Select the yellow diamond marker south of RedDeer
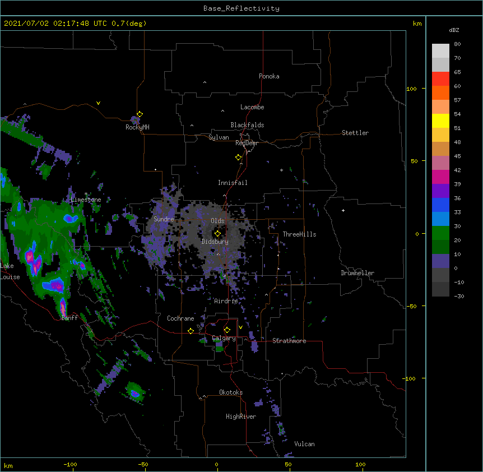 pos(238,158)
